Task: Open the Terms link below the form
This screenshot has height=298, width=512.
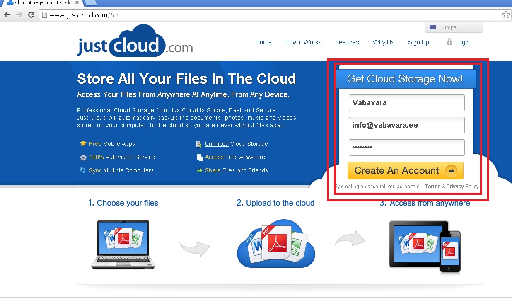Action: point(433,187)
